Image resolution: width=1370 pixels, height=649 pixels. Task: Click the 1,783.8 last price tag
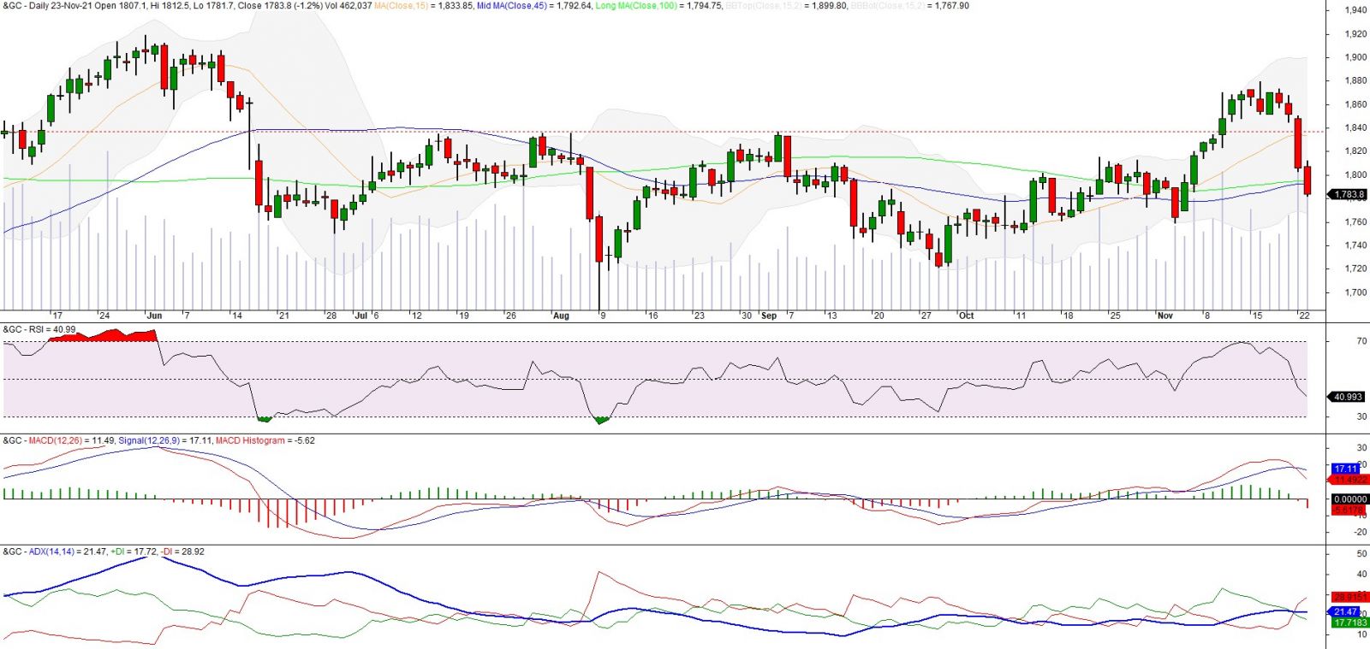point(1349,195)
